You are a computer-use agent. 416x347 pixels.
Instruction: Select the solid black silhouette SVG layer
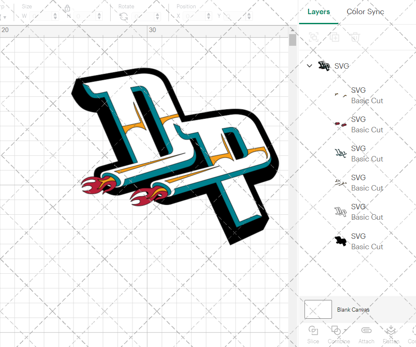coord(359,241)
